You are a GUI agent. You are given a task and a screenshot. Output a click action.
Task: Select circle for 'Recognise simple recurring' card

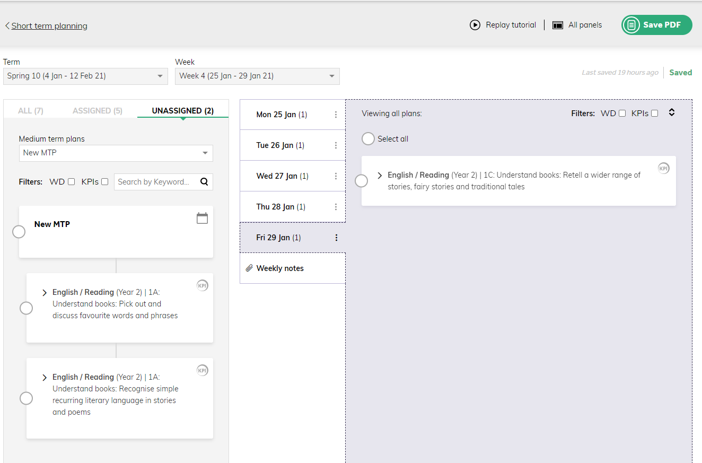[x=26, y=398]
